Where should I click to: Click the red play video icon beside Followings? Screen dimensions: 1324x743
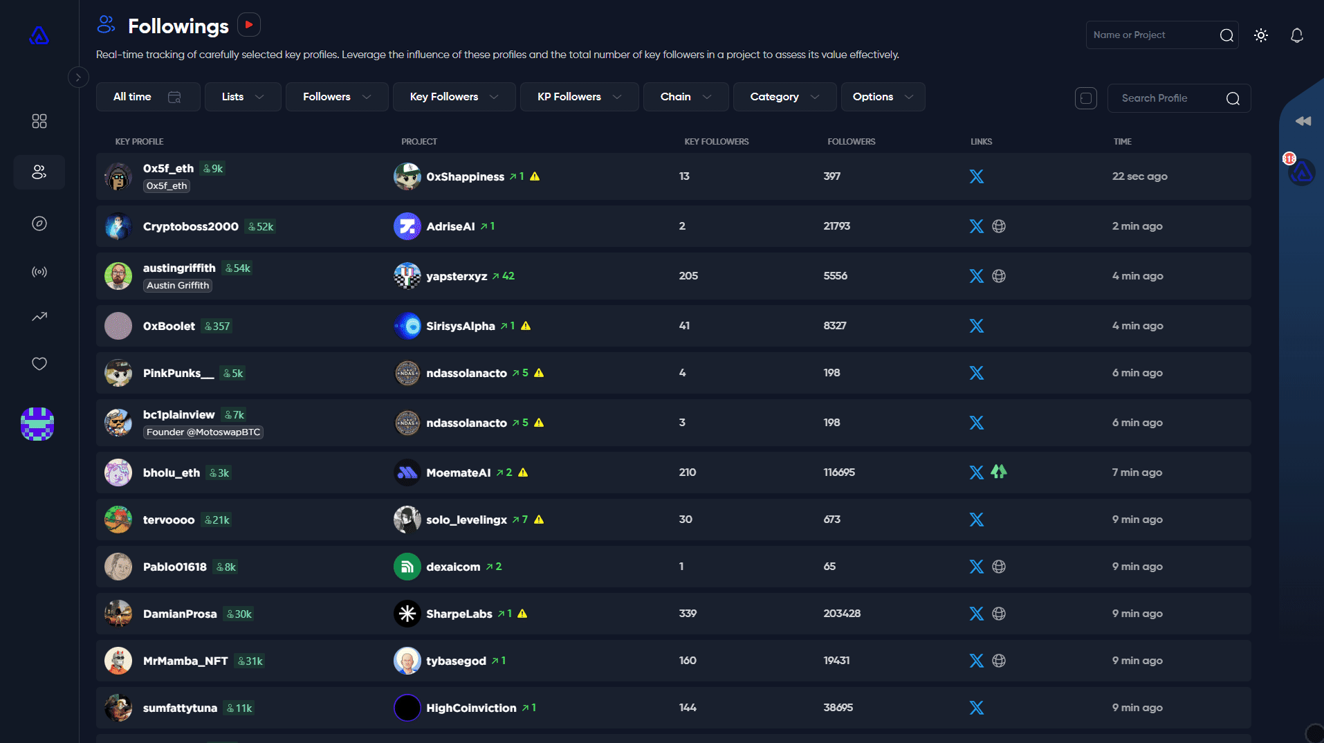(x=249, y=25)
